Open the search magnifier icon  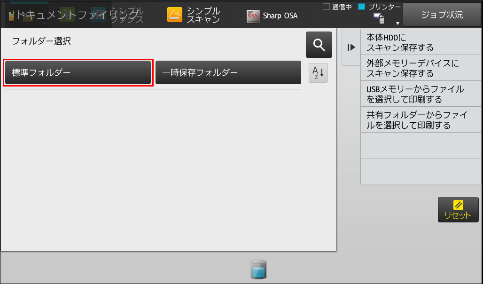click(x=319, y=45)
